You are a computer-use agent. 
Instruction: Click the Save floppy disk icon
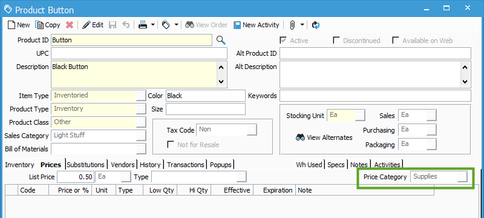tap(113, 25)
